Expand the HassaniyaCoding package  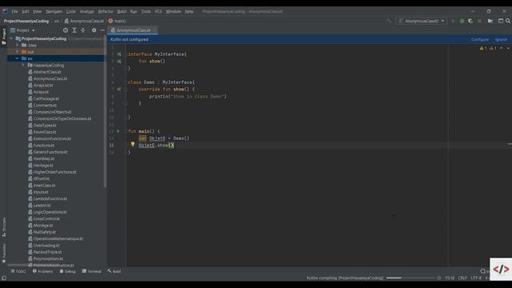23,65
